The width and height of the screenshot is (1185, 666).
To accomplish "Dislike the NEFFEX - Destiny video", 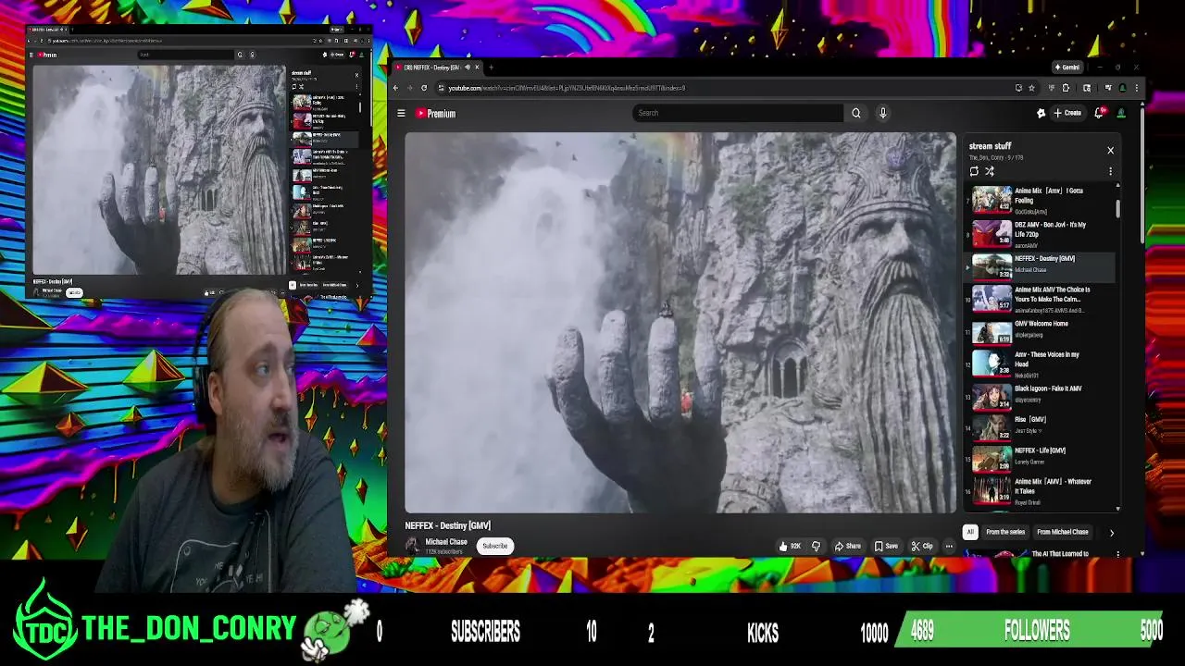I will (816, 546).
